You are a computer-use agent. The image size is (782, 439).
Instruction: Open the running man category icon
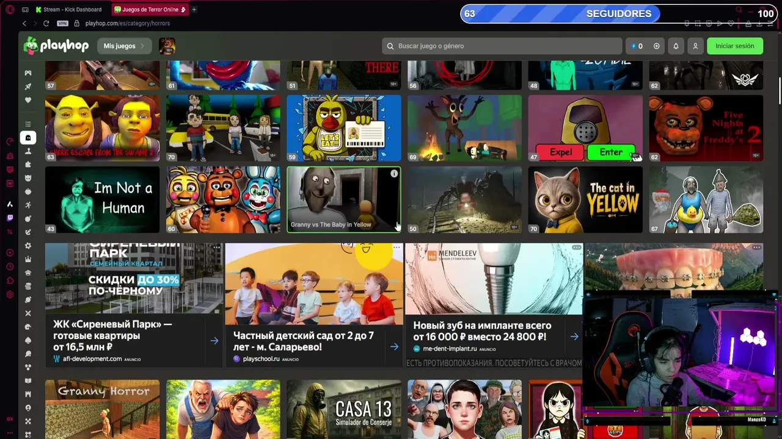[x=28, y=205]
